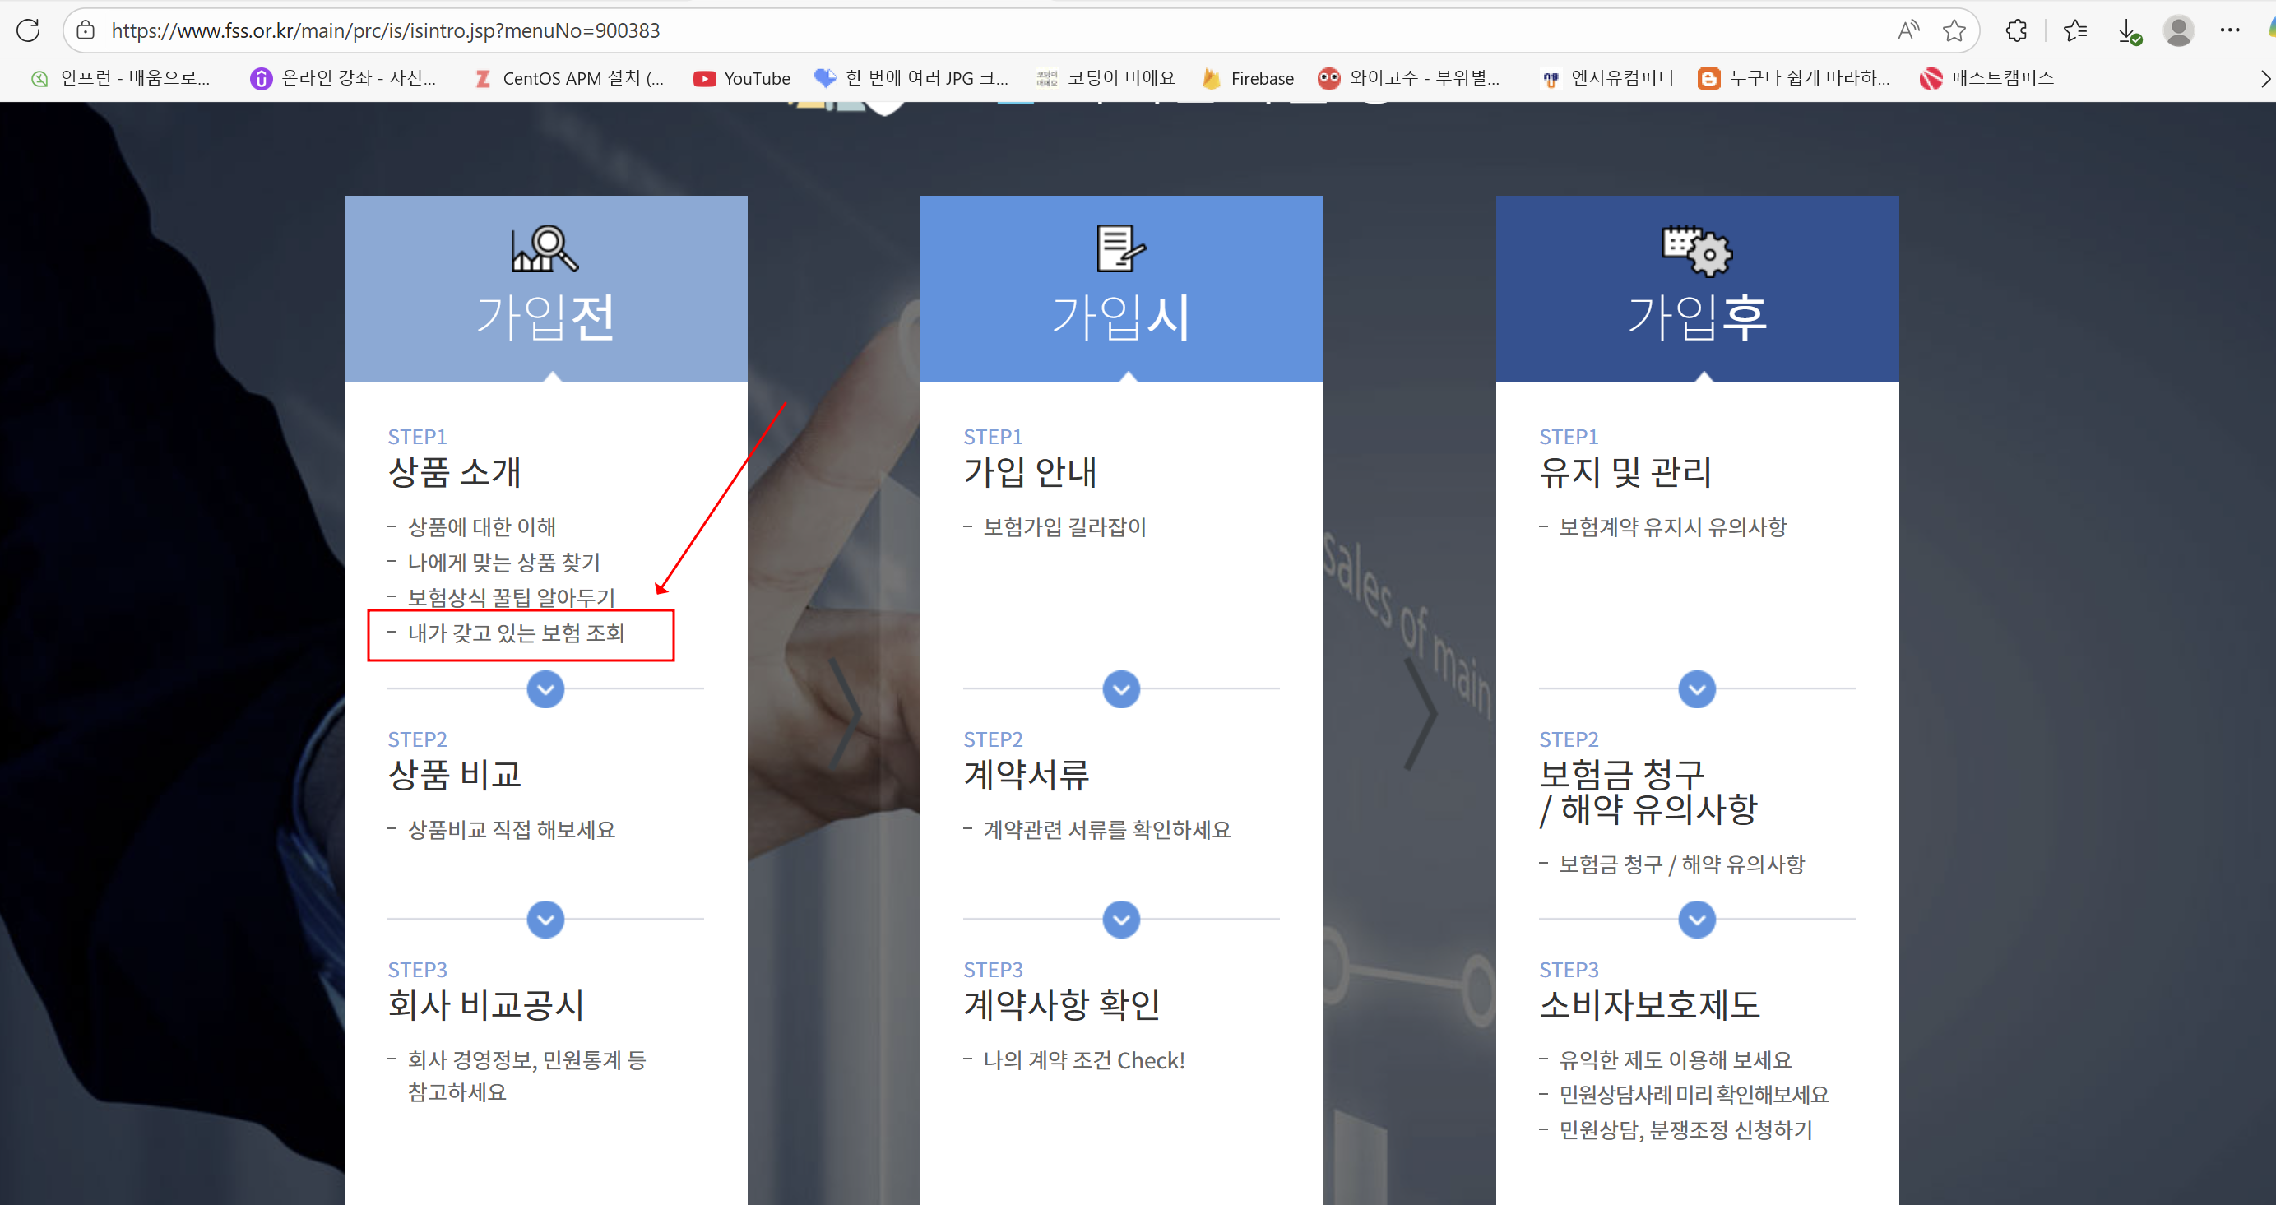
Task: Click the 가입후 calendar gear icon
Action: coord(1696,251)
